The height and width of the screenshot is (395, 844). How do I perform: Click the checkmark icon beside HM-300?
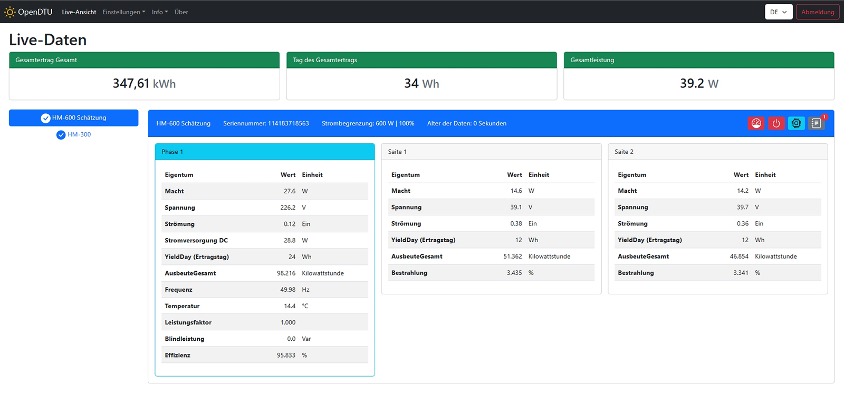[x=61, y=135]
